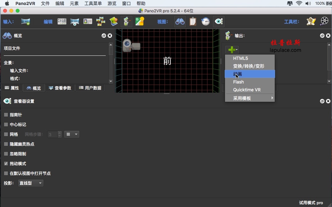332x207 pixels.
Task: Enable 在默认视图中打开节点 checkbox
Action: click(6, 173)
